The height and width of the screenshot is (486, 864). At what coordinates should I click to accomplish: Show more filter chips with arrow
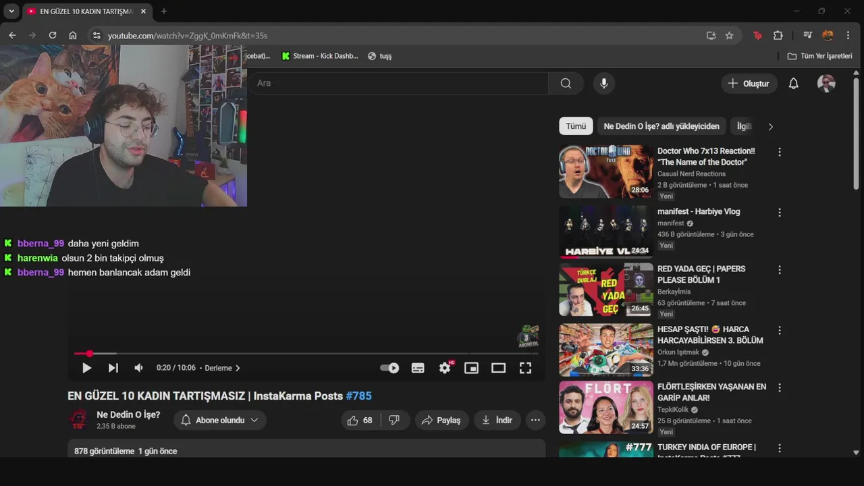770,126
